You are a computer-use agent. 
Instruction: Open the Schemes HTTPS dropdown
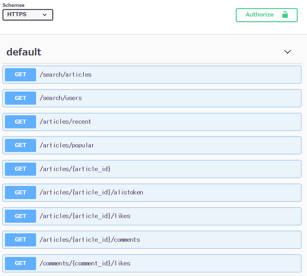[x=28, y=15]
